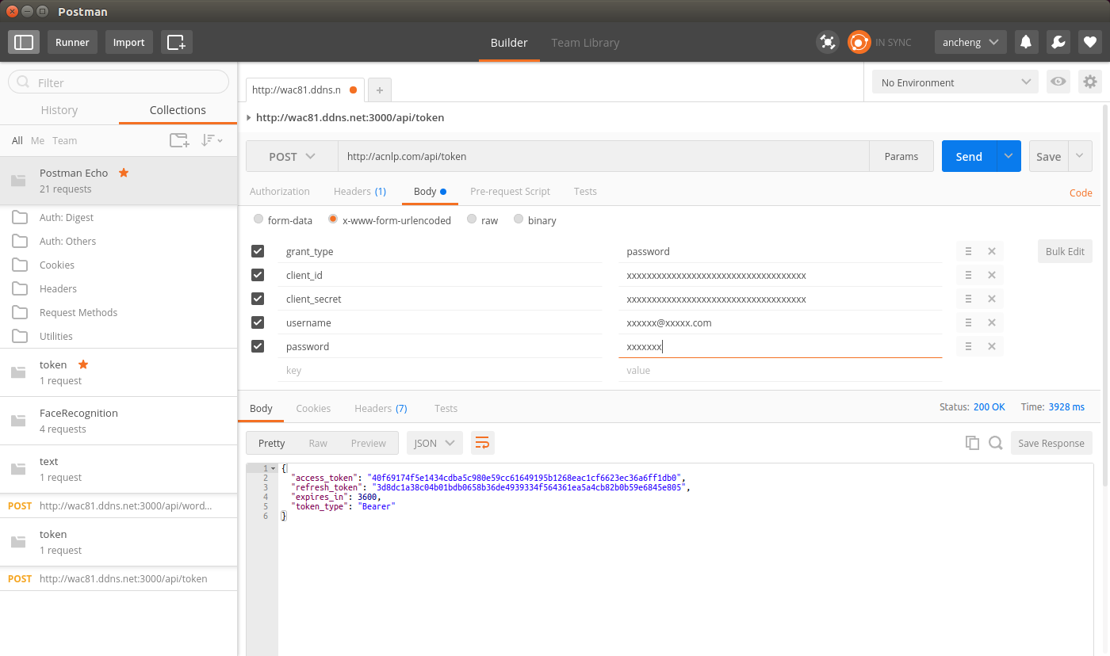Open the Code snippet link

tap(1081, 193)
